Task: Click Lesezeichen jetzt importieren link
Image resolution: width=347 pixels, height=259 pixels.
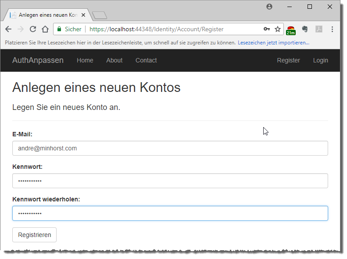Action: coord(274,43)
